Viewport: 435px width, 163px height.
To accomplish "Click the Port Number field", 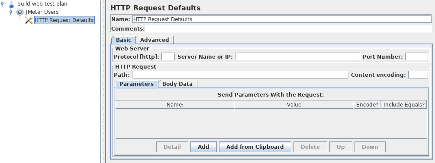I will click(x=416, y=56).
